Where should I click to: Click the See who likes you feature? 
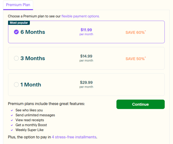(29, 110)
